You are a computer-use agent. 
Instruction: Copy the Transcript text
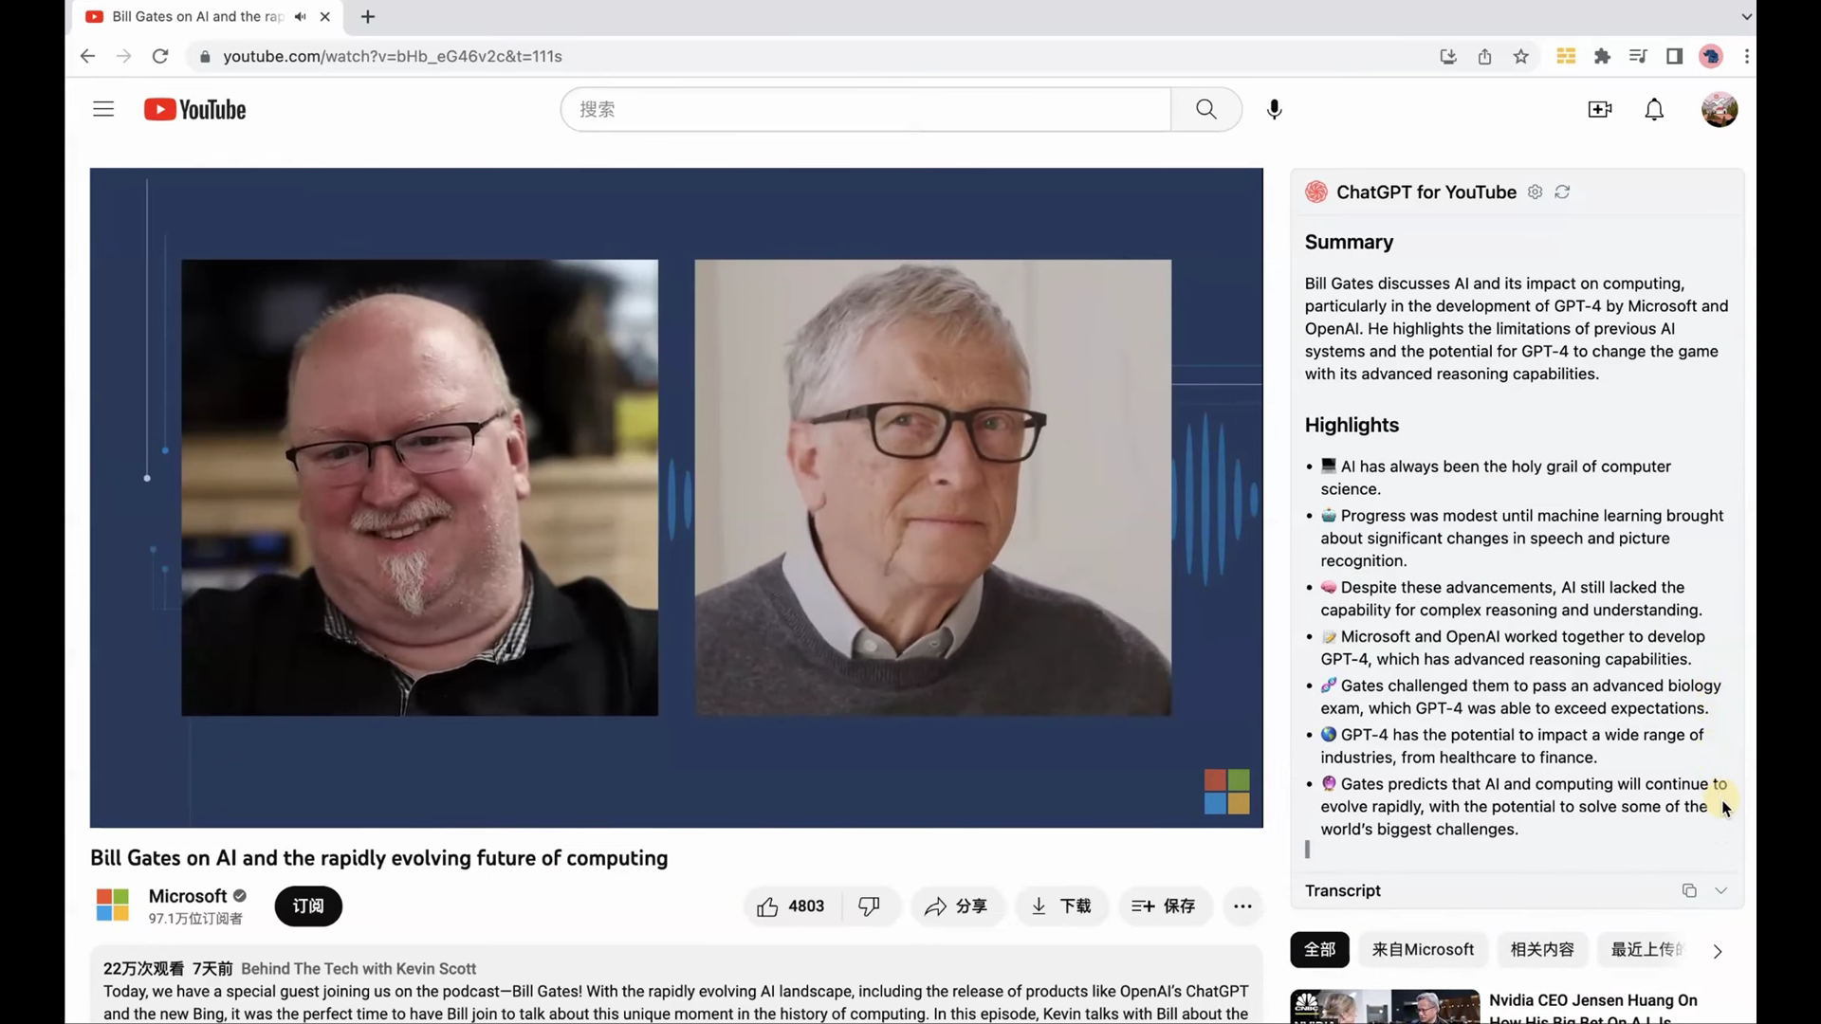[x=1689, y=890]
